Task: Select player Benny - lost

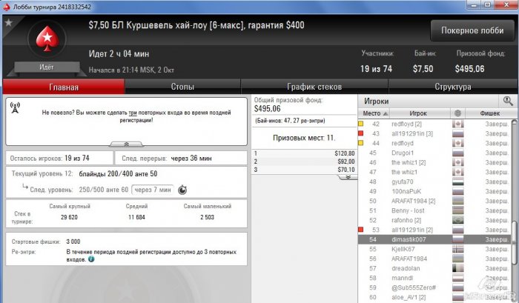Action: [x=434, y=210]
